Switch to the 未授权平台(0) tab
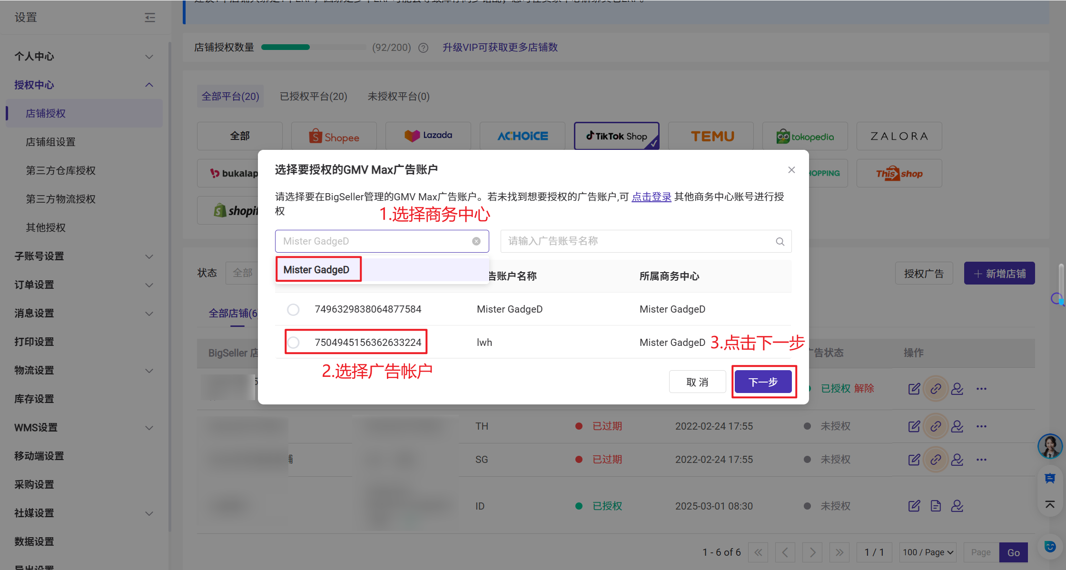The width and height of the screenshot is (1066, 570). tap(399, 97)
